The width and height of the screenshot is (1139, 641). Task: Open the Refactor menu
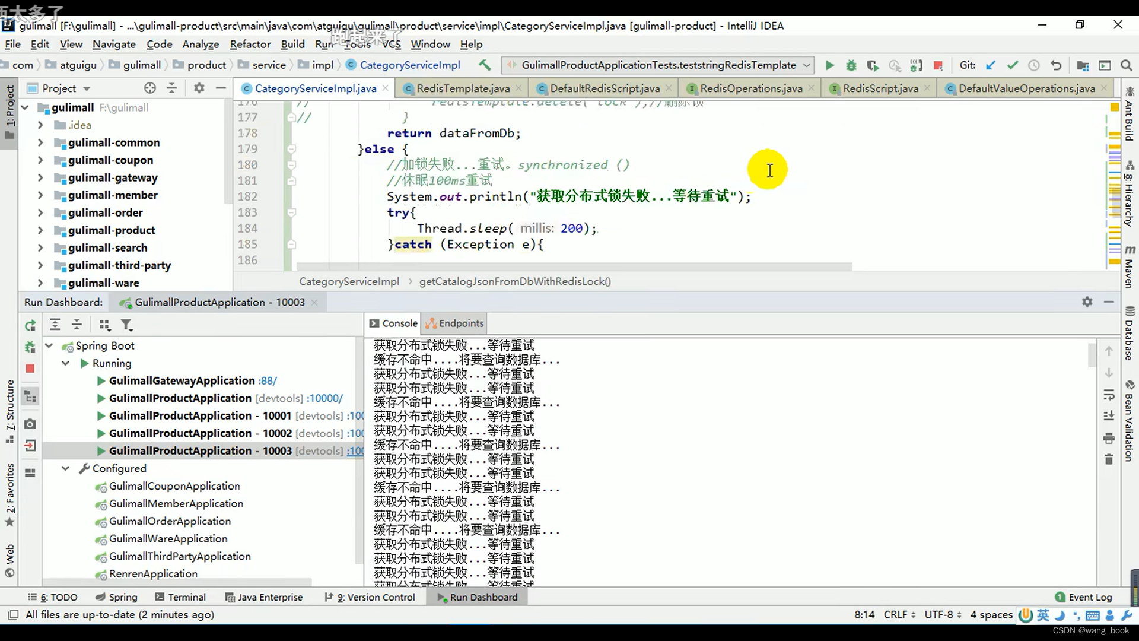(x=250, y=44)
